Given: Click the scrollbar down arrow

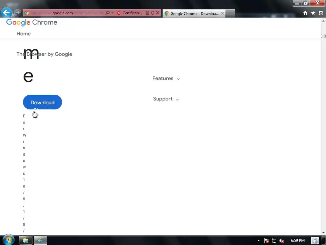Looking at the screenshot, I should 323,233.
